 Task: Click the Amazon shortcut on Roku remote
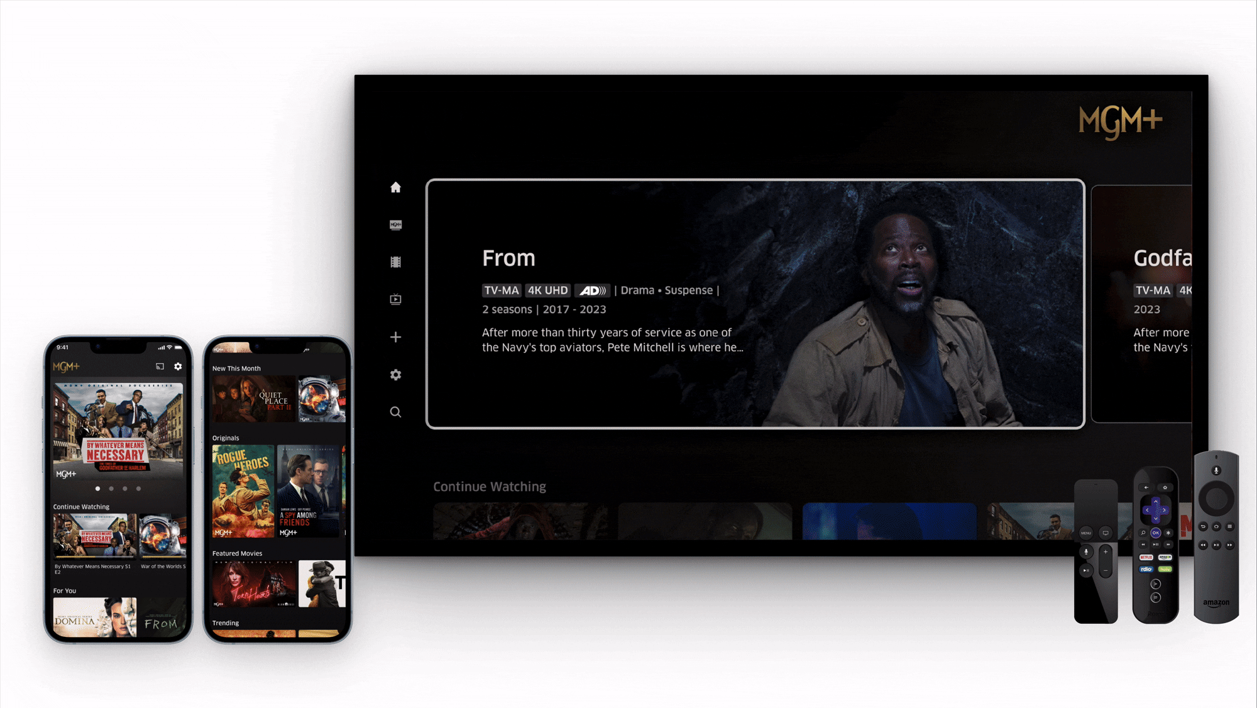(x=1165, y=557)
